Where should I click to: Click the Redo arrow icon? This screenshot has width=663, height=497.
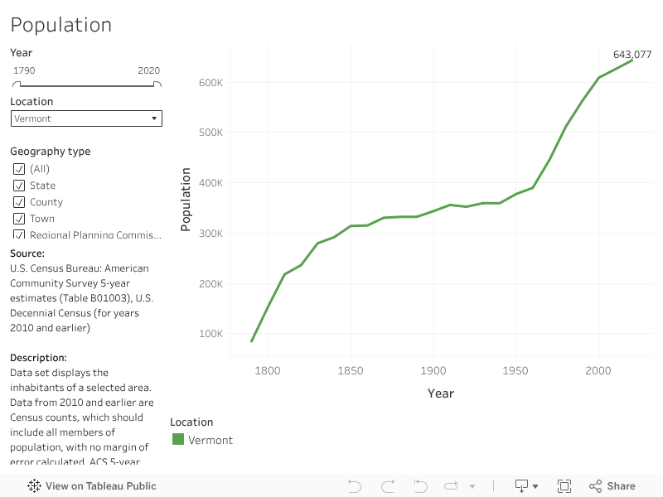point(387,486)
